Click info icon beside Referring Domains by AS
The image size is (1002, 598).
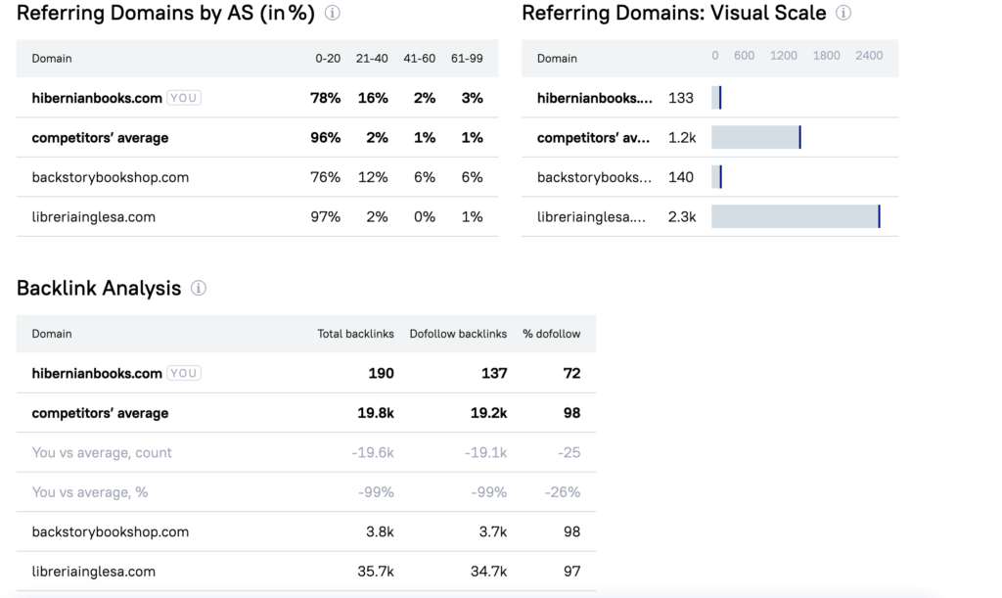(333, 14)
